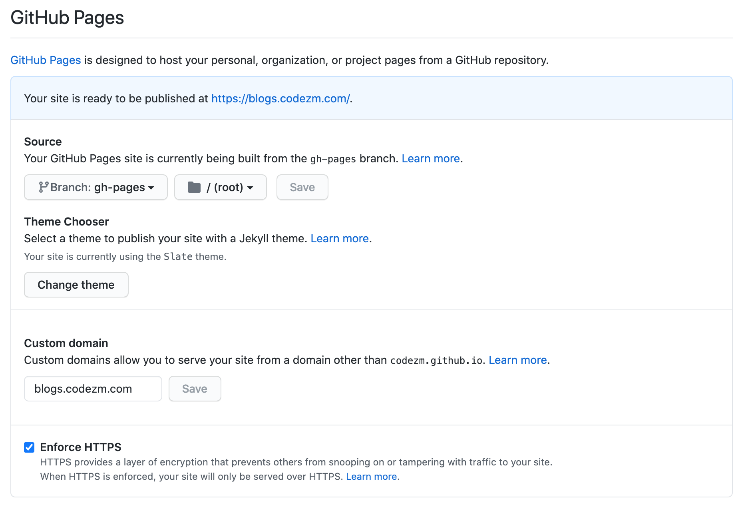
Task: Open Learn more link for custom domains
Action: (518, 360)
